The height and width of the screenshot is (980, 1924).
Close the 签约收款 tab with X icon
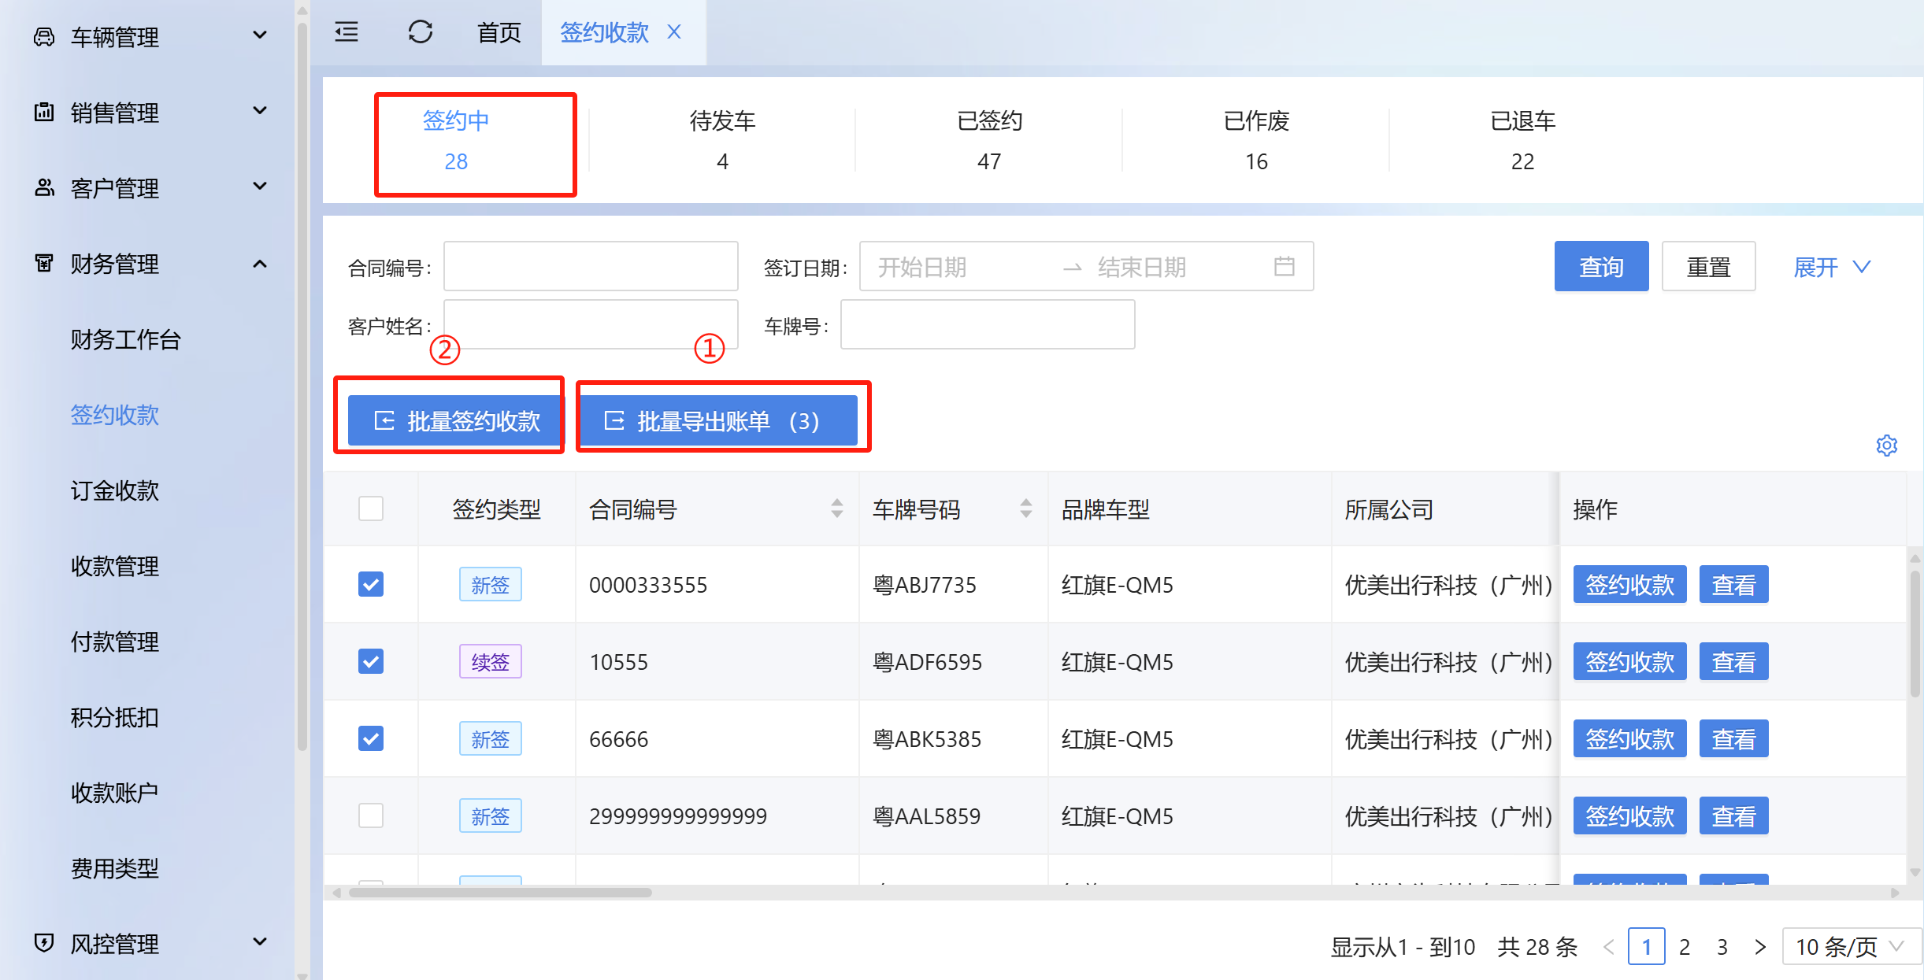coord(674,32)
